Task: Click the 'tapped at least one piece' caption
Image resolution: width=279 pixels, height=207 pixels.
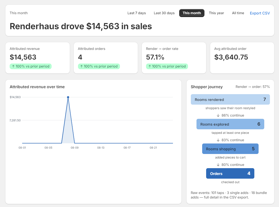Action: (x=230, y=133)
